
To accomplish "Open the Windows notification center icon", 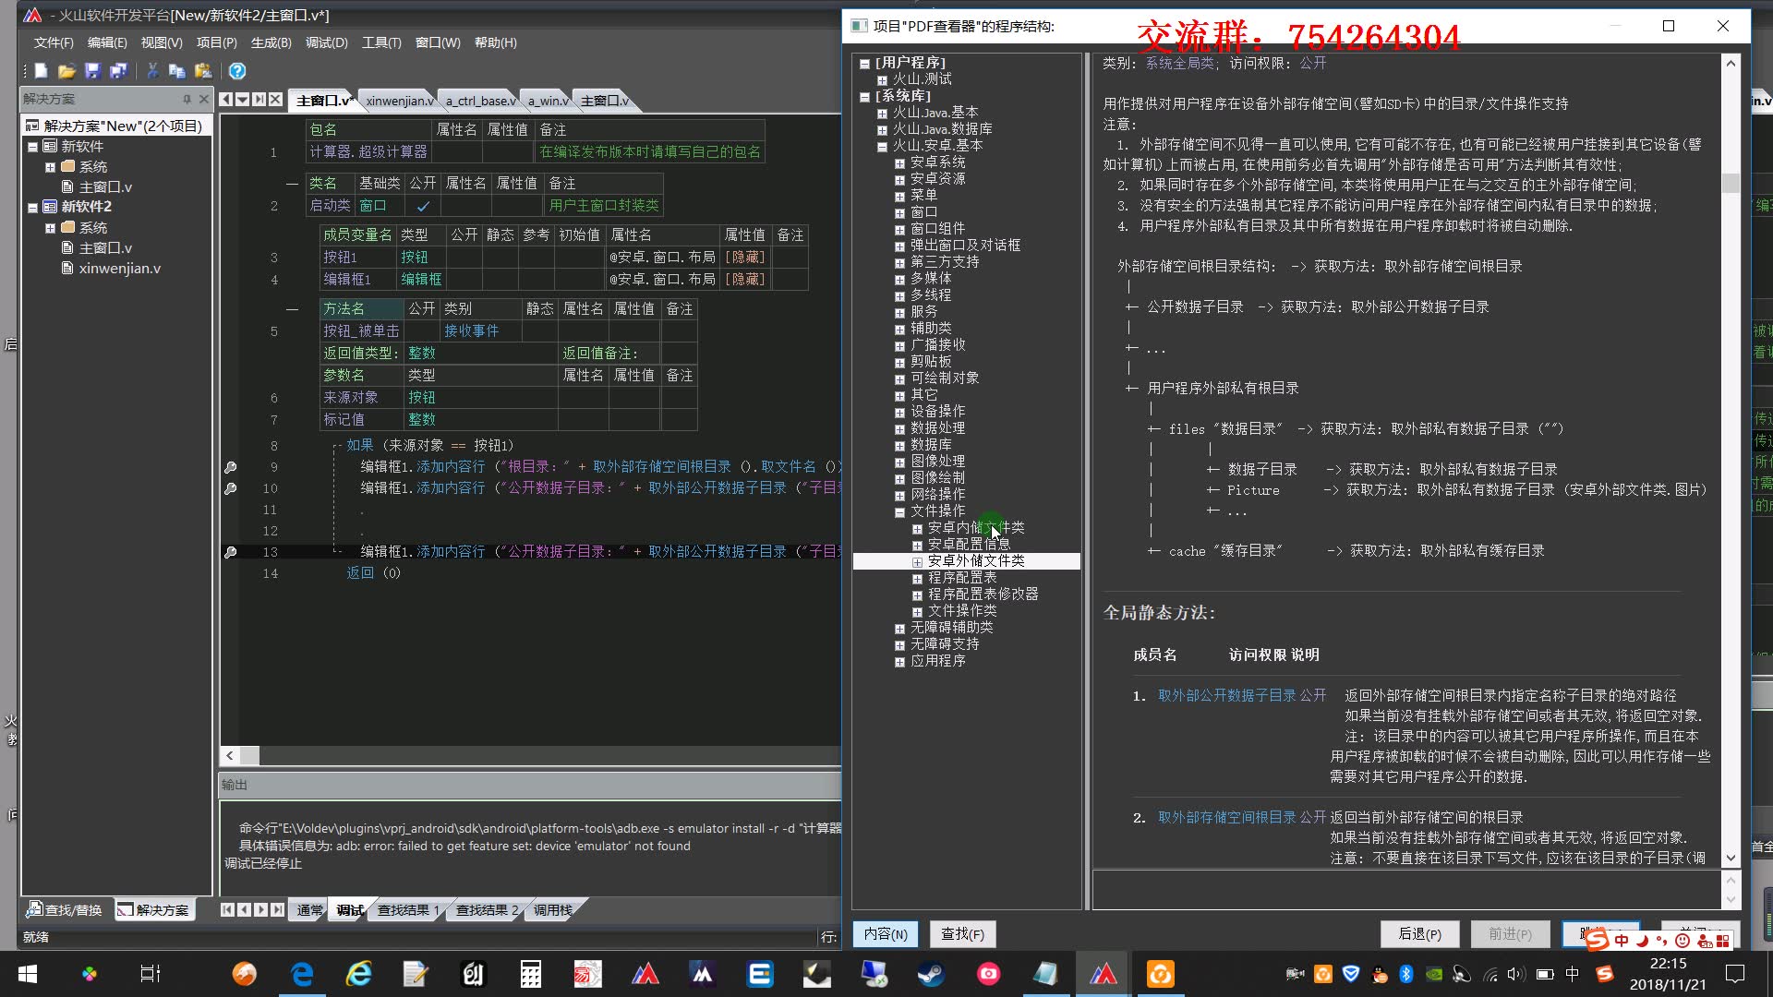I will pos(1735,974).
